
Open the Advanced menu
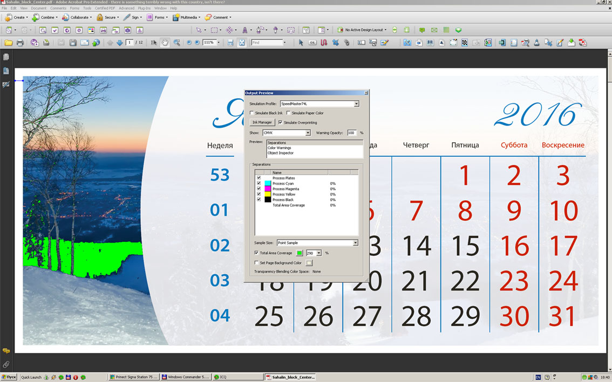click(126, 8)
